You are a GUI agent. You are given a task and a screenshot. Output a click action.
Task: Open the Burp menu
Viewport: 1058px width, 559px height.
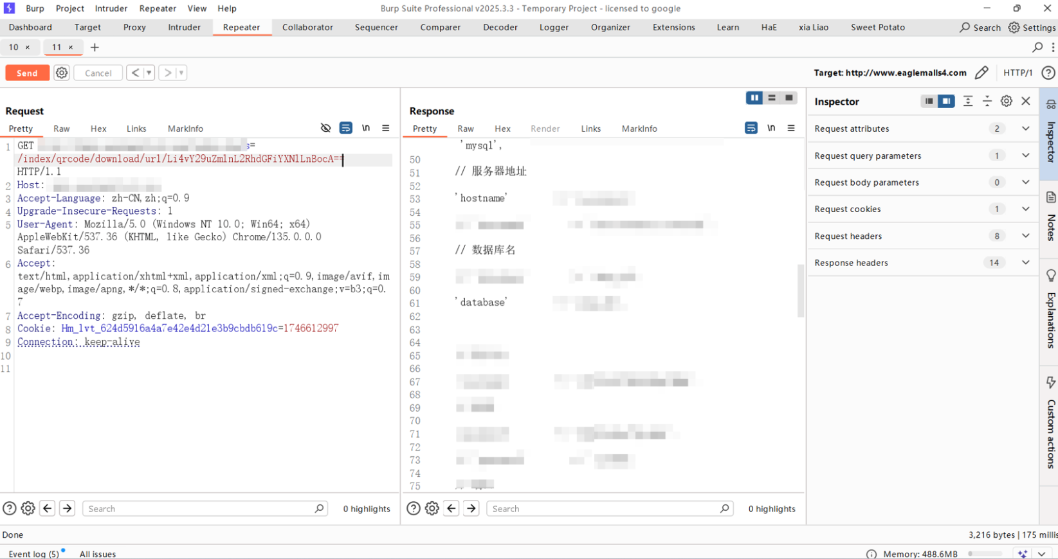35,8
